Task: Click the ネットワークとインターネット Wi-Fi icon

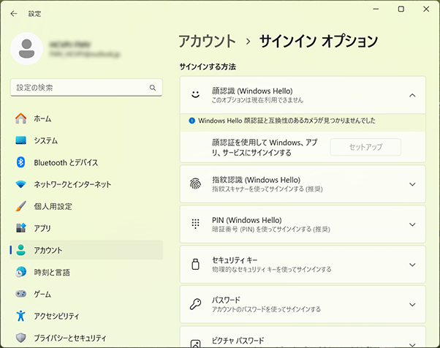Action: [x=21, y=184]
